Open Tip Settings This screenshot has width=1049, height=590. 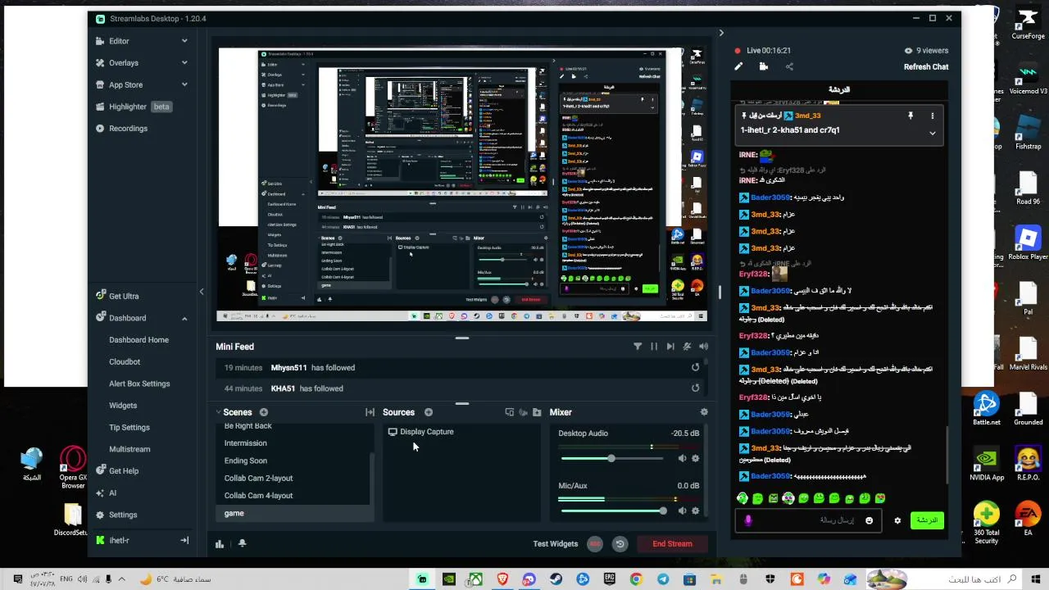pos(129,427)
